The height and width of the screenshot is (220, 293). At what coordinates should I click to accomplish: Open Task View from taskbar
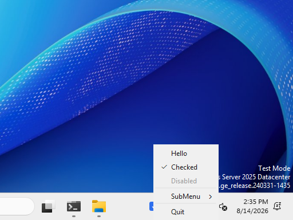(49, 206)
